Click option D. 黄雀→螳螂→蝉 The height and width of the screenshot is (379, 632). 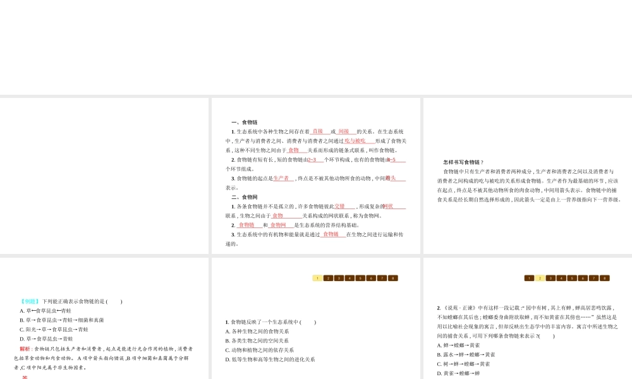click(x=459, y=373)
